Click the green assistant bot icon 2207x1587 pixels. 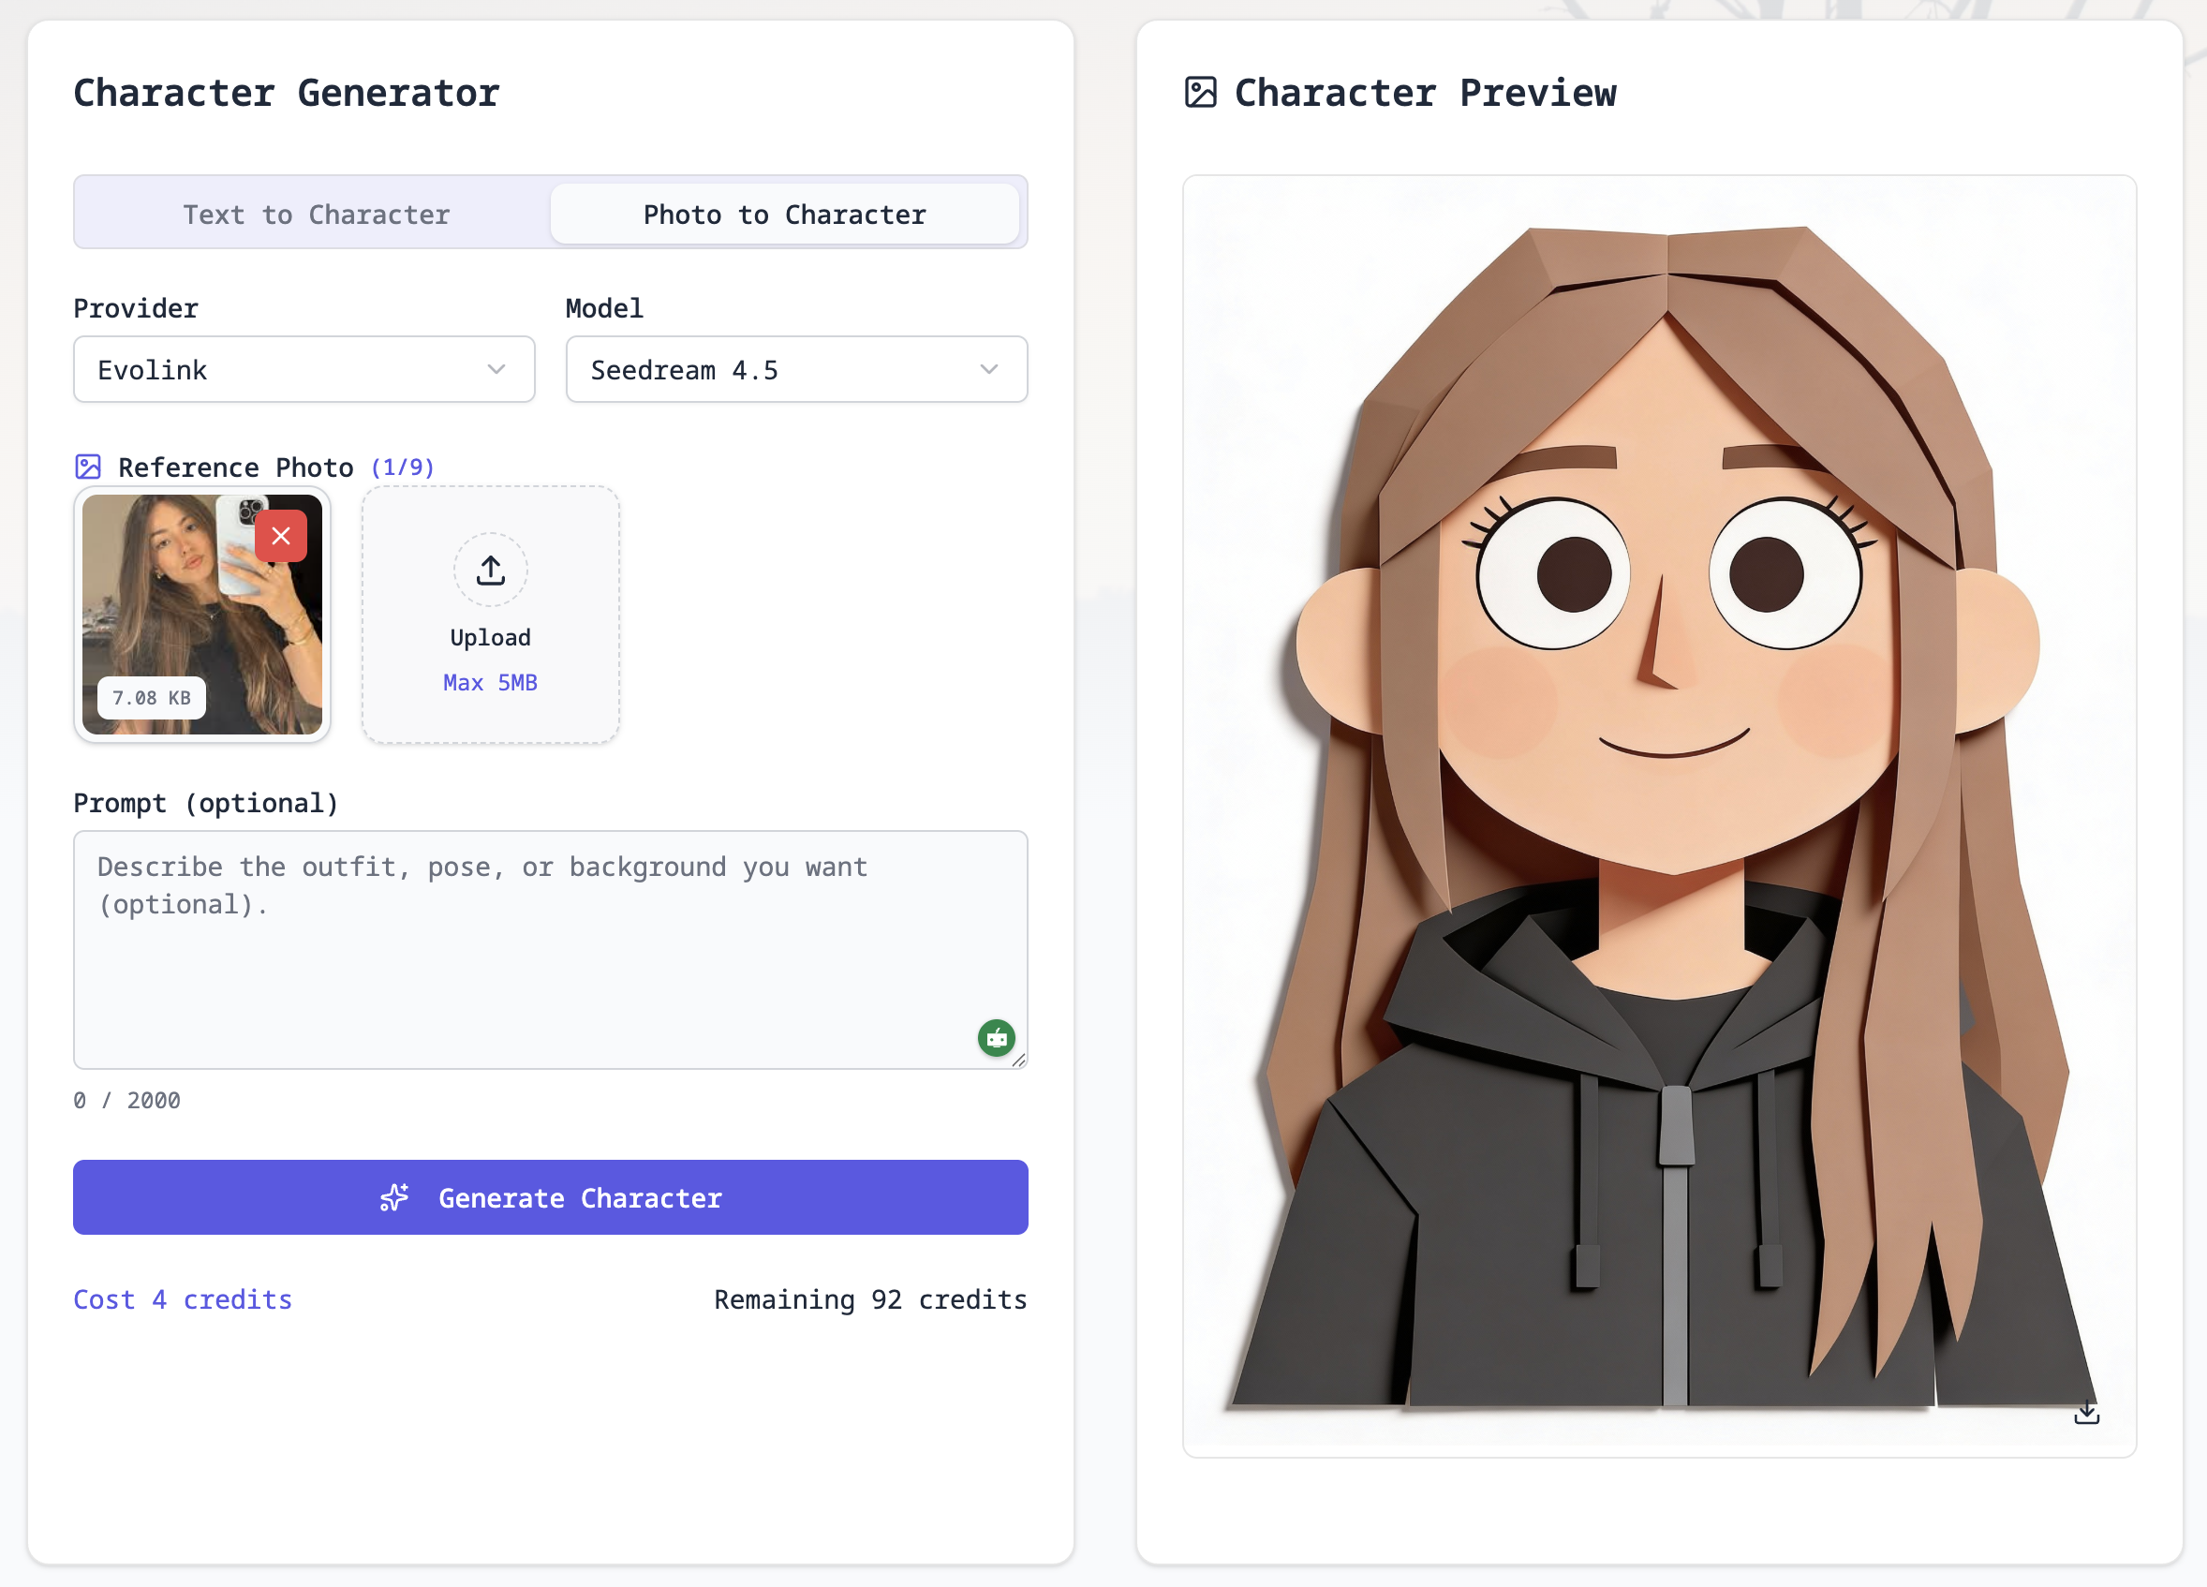coord(996,1038)
